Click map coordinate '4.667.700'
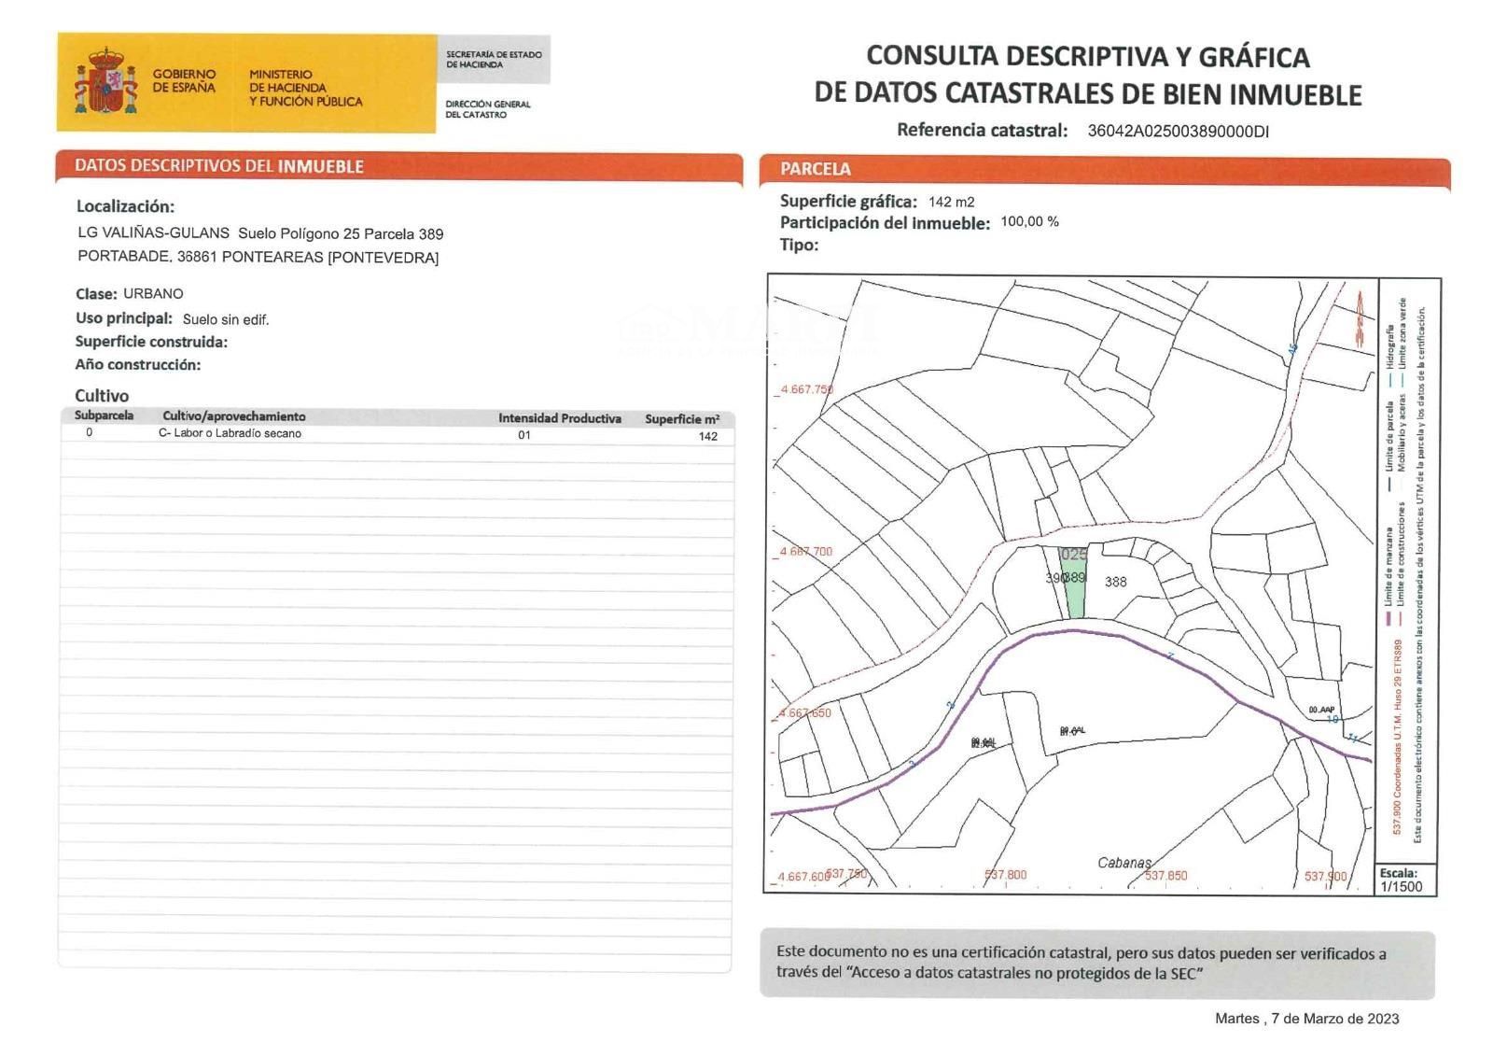The image size is (1493, 1056). click(806, 552)
